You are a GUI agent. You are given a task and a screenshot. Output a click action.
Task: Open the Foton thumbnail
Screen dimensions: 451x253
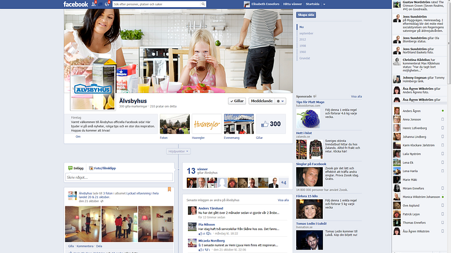point(175,124)
